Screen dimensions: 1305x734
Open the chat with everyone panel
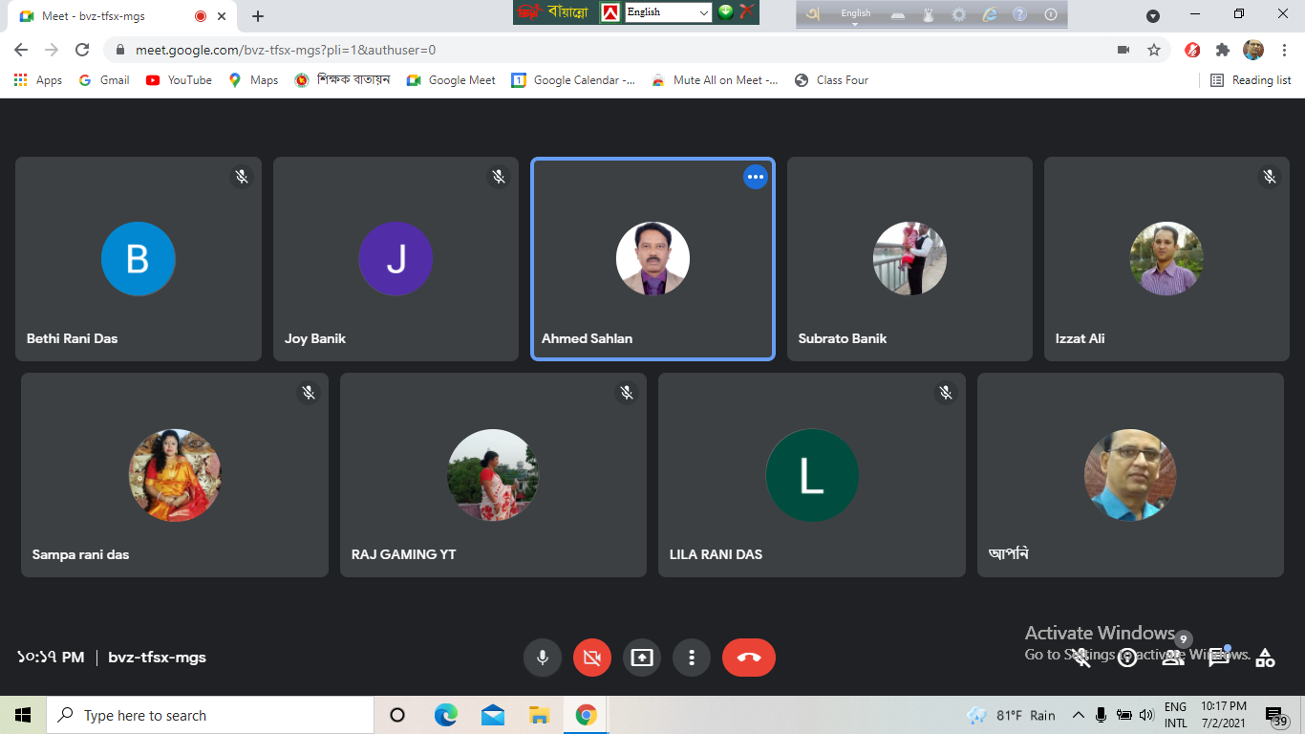click(1219, 658)
